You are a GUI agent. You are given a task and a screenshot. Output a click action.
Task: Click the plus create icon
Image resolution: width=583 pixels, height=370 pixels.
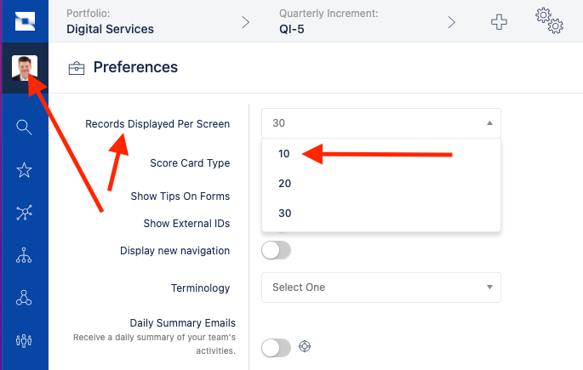tap(499, 22)
